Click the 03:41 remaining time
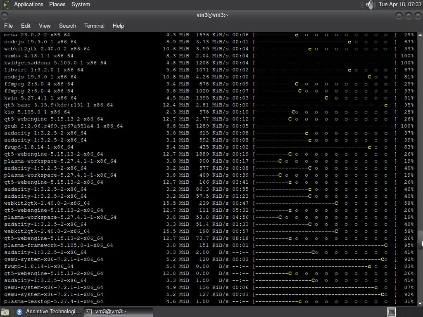 click(x=240, y=182)
